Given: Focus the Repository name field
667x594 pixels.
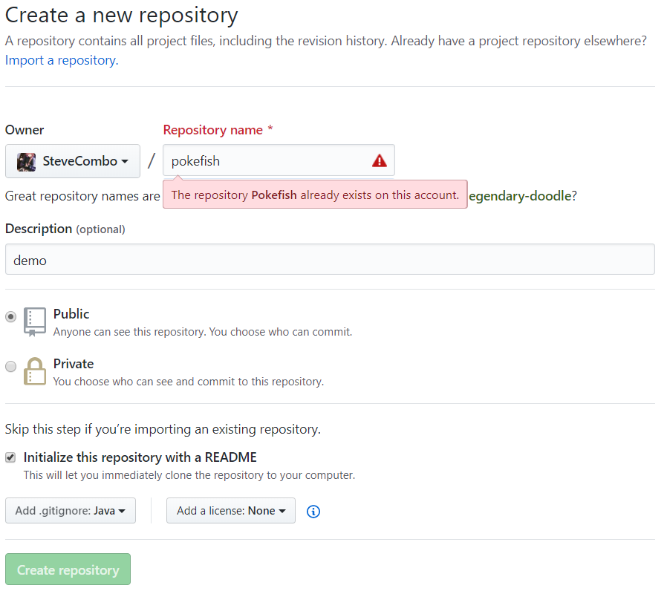Looking at the screenshot, I should coord(267,160).
